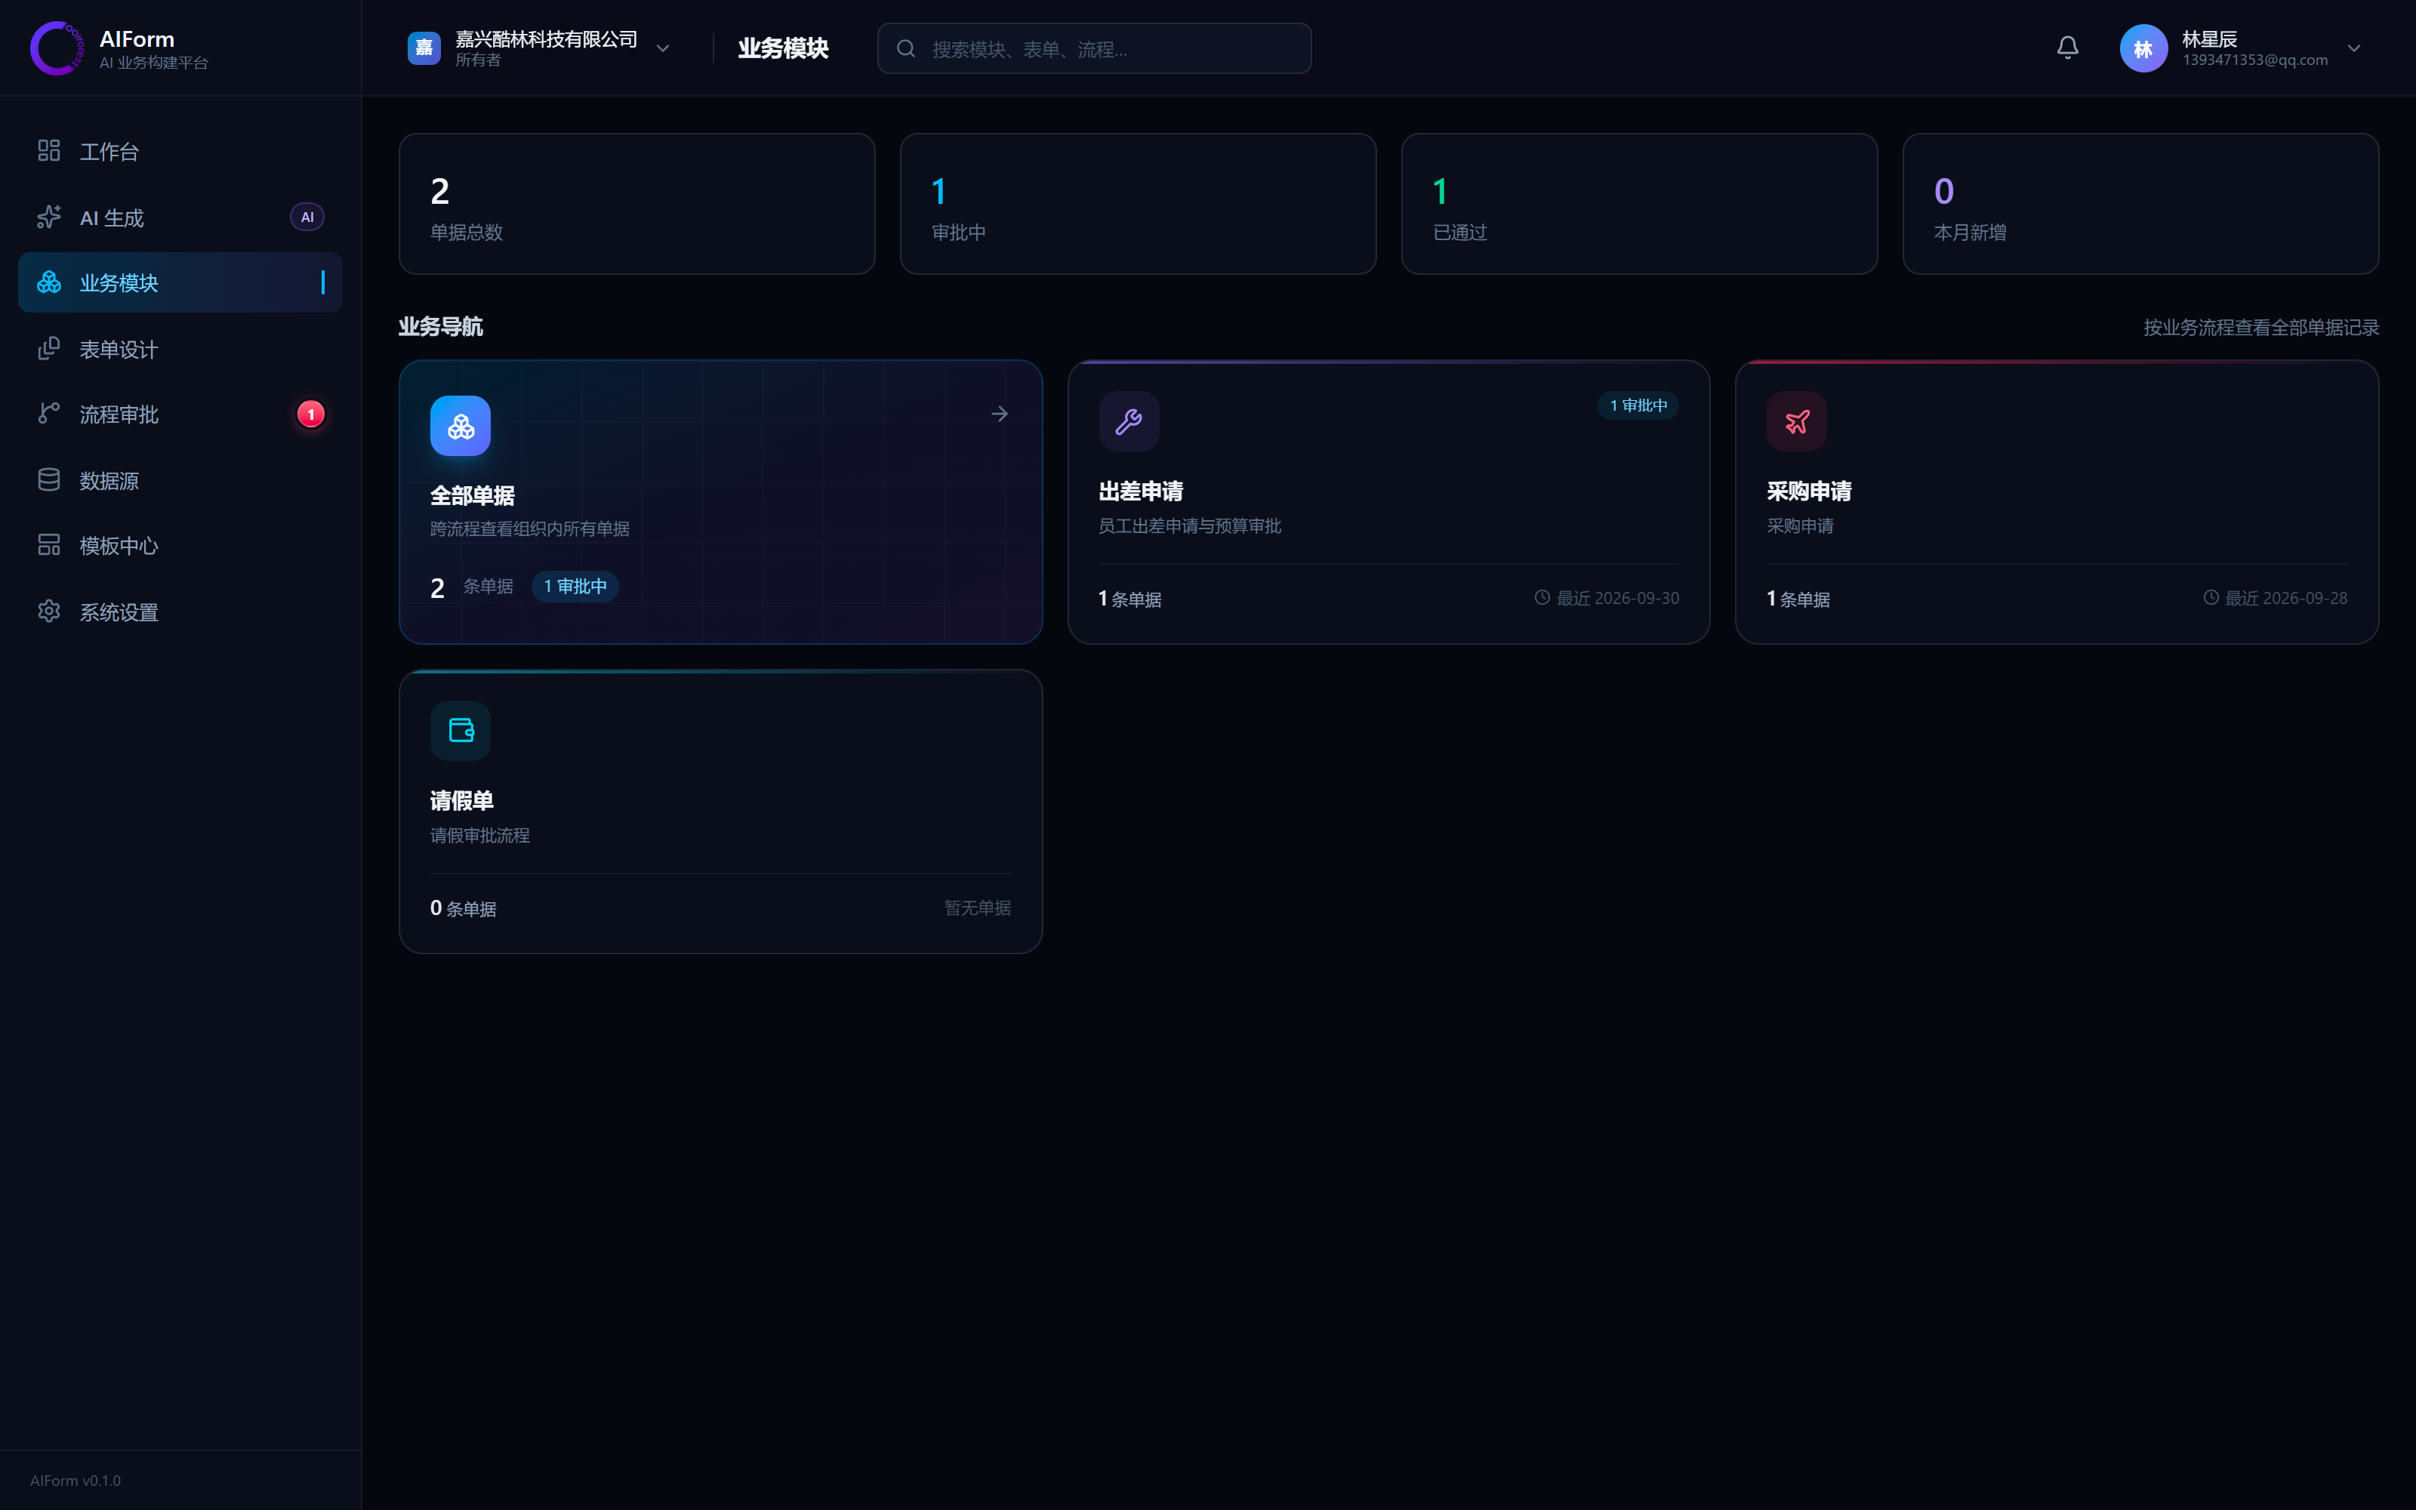Click 跨流程查看组织内所有单据 description

(530, 528)
